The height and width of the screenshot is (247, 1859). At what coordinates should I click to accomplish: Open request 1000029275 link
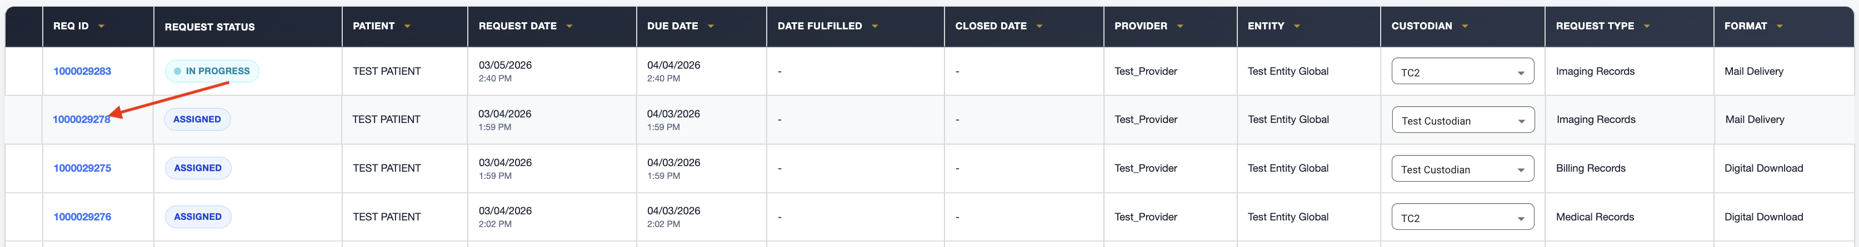click(82, 168)
